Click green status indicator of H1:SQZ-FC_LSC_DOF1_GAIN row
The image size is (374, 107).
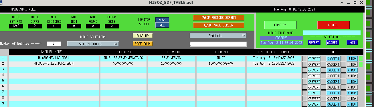click(x=361, y=64)
